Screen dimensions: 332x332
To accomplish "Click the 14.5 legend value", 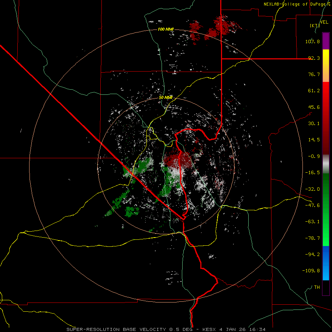I will (314, 140).
